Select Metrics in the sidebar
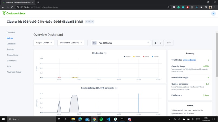Screen dimensions: 218x122 tap(10, 38)
